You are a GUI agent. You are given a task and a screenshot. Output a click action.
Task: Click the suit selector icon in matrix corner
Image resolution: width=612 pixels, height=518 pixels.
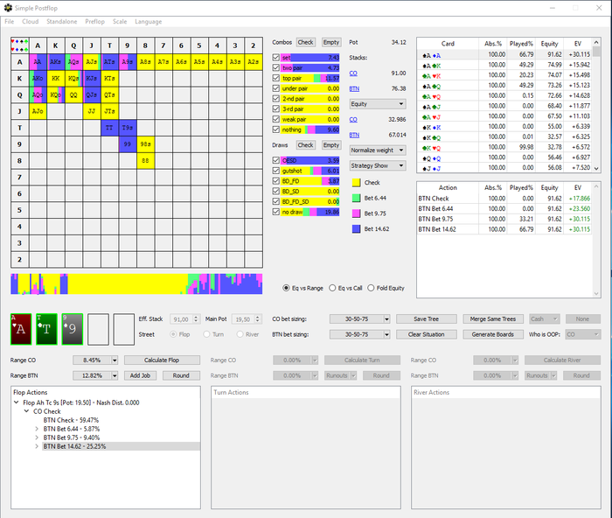click(x=19, y=45)
